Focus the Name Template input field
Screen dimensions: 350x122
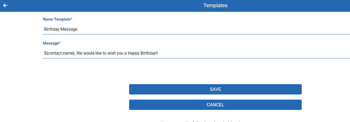196,29
